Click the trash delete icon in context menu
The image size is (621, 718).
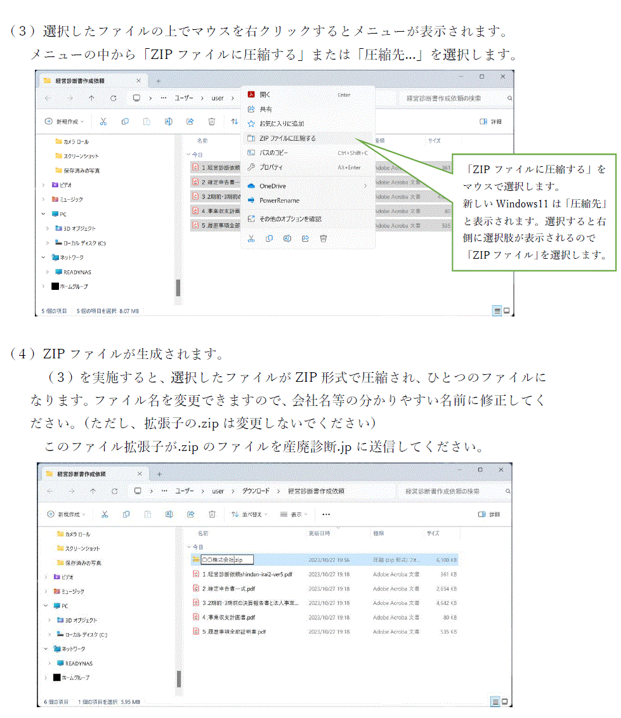click(324, 238)
